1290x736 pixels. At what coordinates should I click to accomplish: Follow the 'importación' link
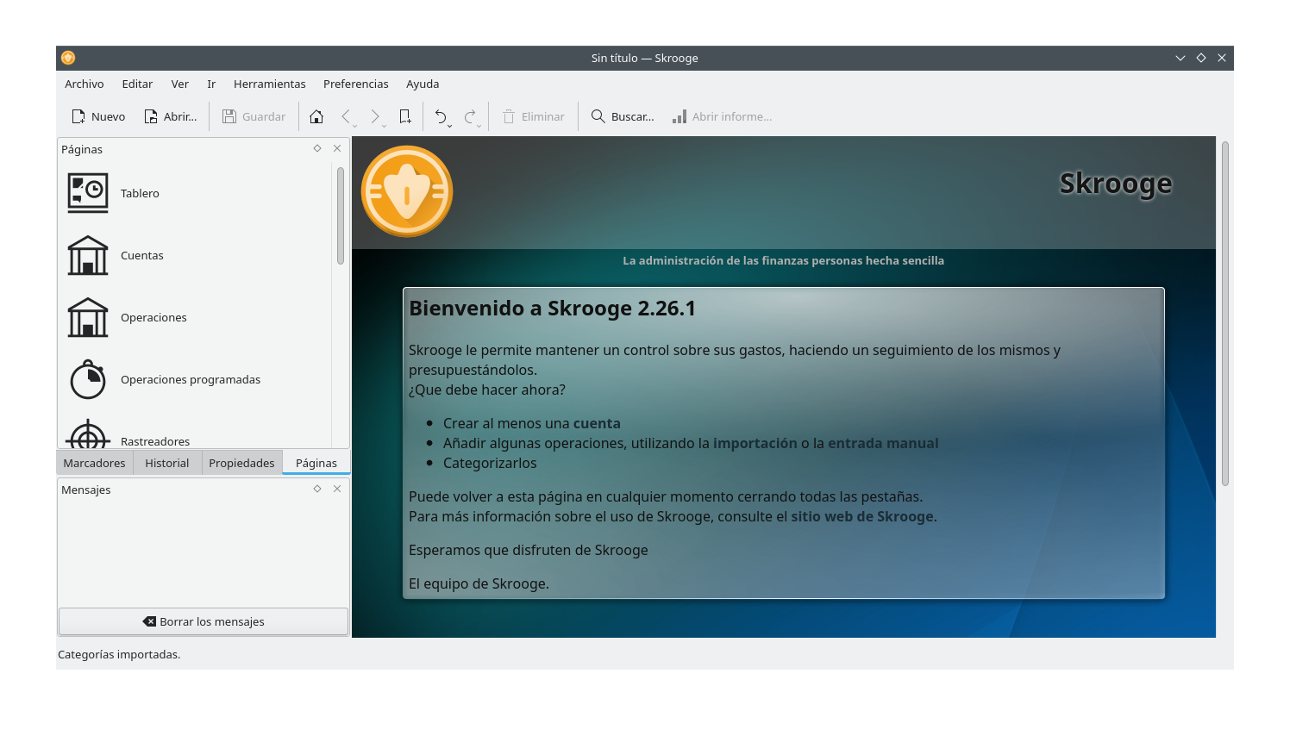(x=755, y=443)
